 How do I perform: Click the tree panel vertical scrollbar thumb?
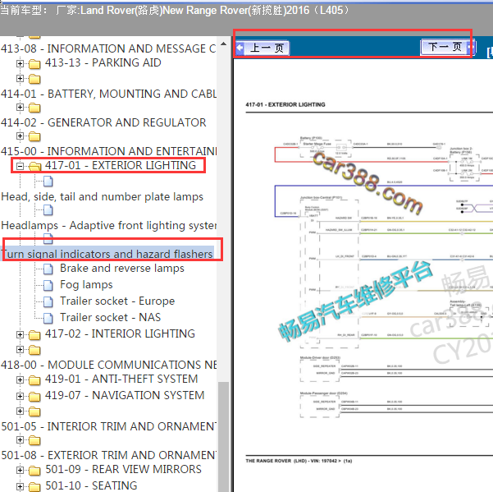(224, 436)
